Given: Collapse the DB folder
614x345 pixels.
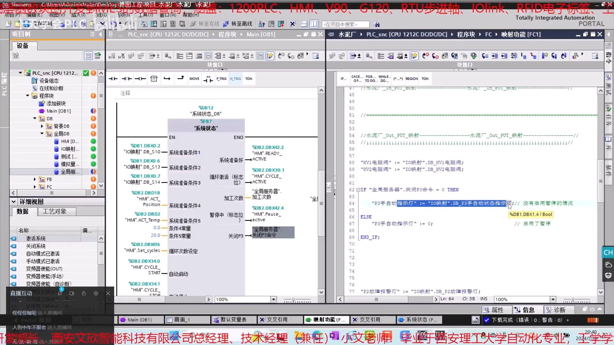Looking at the screenshot, I should 35,118.
